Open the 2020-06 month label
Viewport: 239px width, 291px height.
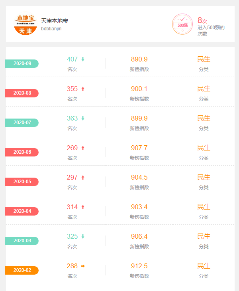pos(22,152)
